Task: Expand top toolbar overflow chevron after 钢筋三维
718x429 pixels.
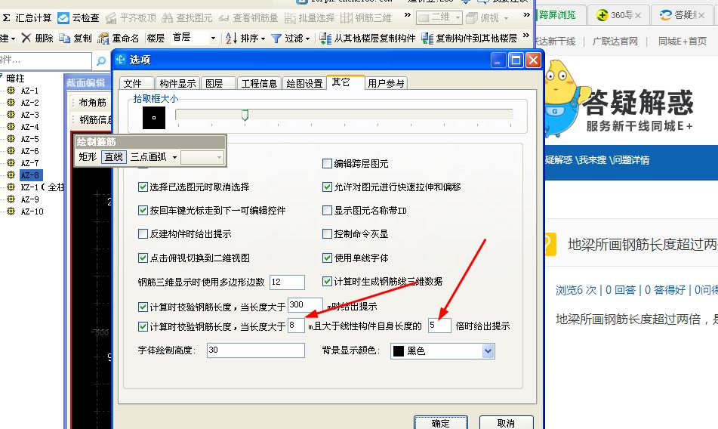Action: 408,15
